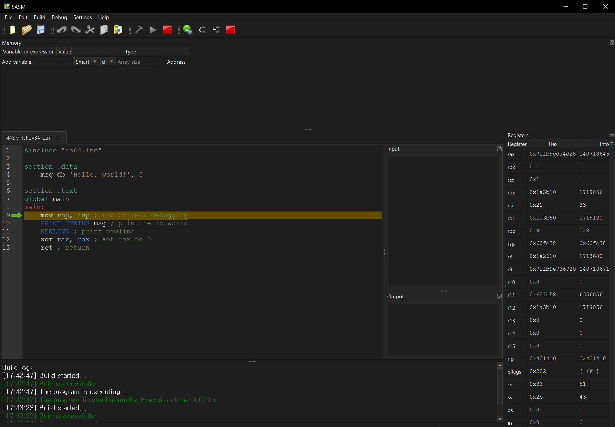Click the build log vertical scrollbar
The width and height of the screenshot is (615, 427).
(500, 387)
